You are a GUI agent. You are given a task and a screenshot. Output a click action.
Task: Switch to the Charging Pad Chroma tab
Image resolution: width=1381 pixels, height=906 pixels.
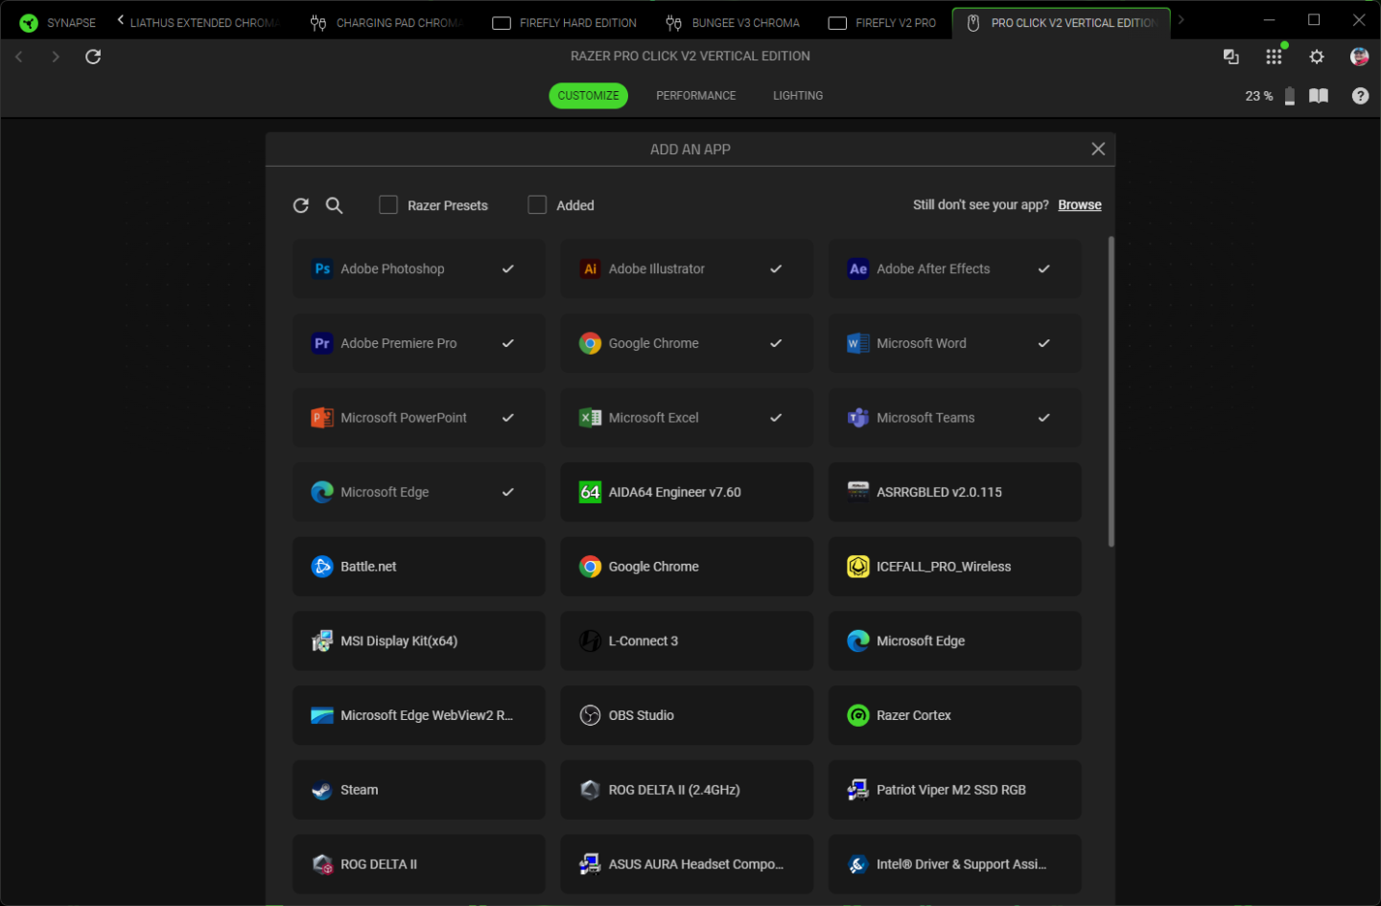[x=387, y=23]
